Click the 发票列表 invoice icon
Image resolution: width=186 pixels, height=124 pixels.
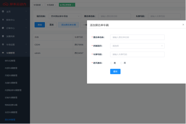3,36
